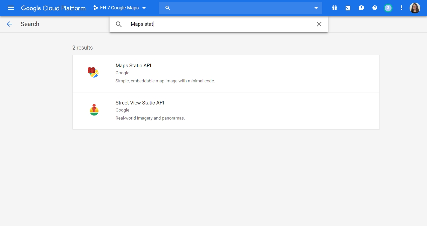
Task: Click 'Google' publisher under Maps Static API
Action: [122, 73]
